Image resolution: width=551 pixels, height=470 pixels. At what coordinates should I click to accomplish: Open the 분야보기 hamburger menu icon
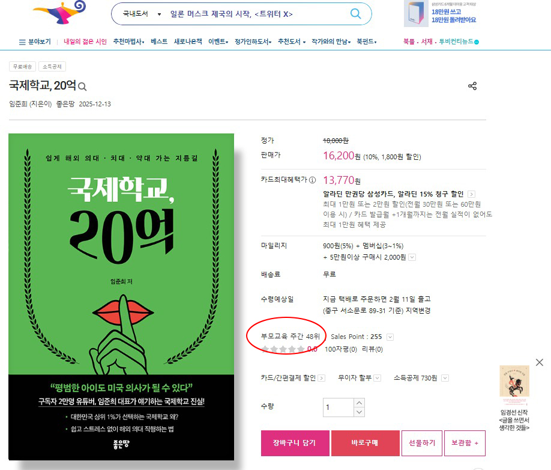tap(22, 42)
